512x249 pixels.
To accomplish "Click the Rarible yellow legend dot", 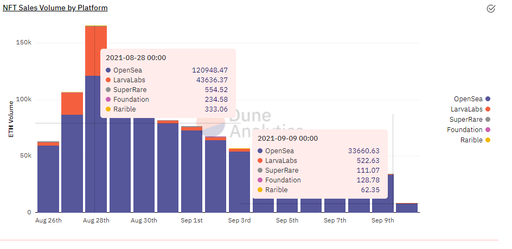I will tap(488, 140).
